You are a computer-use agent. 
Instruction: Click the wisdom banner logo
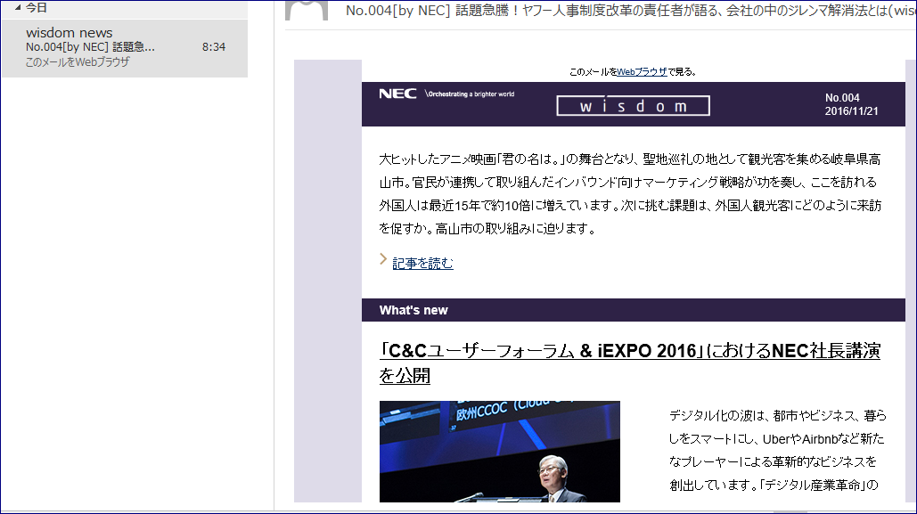click(x=633, y=106)
